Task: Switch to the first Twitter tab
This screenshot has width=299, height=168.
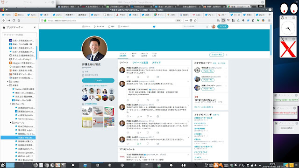Action: click(7, 14)
